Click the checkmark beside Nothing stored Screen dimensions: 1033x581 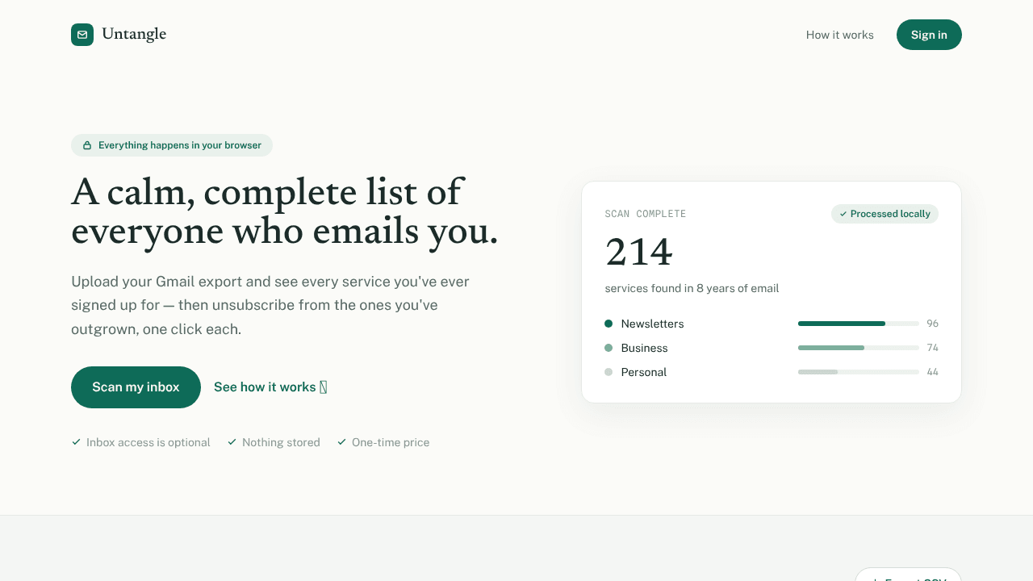pos(232,442)
